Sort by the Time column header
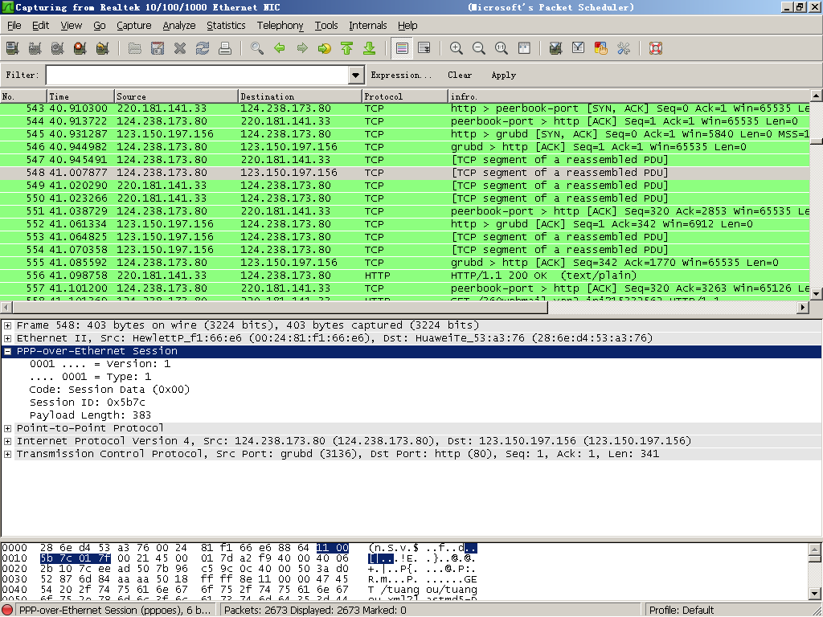 coord(81,96)
